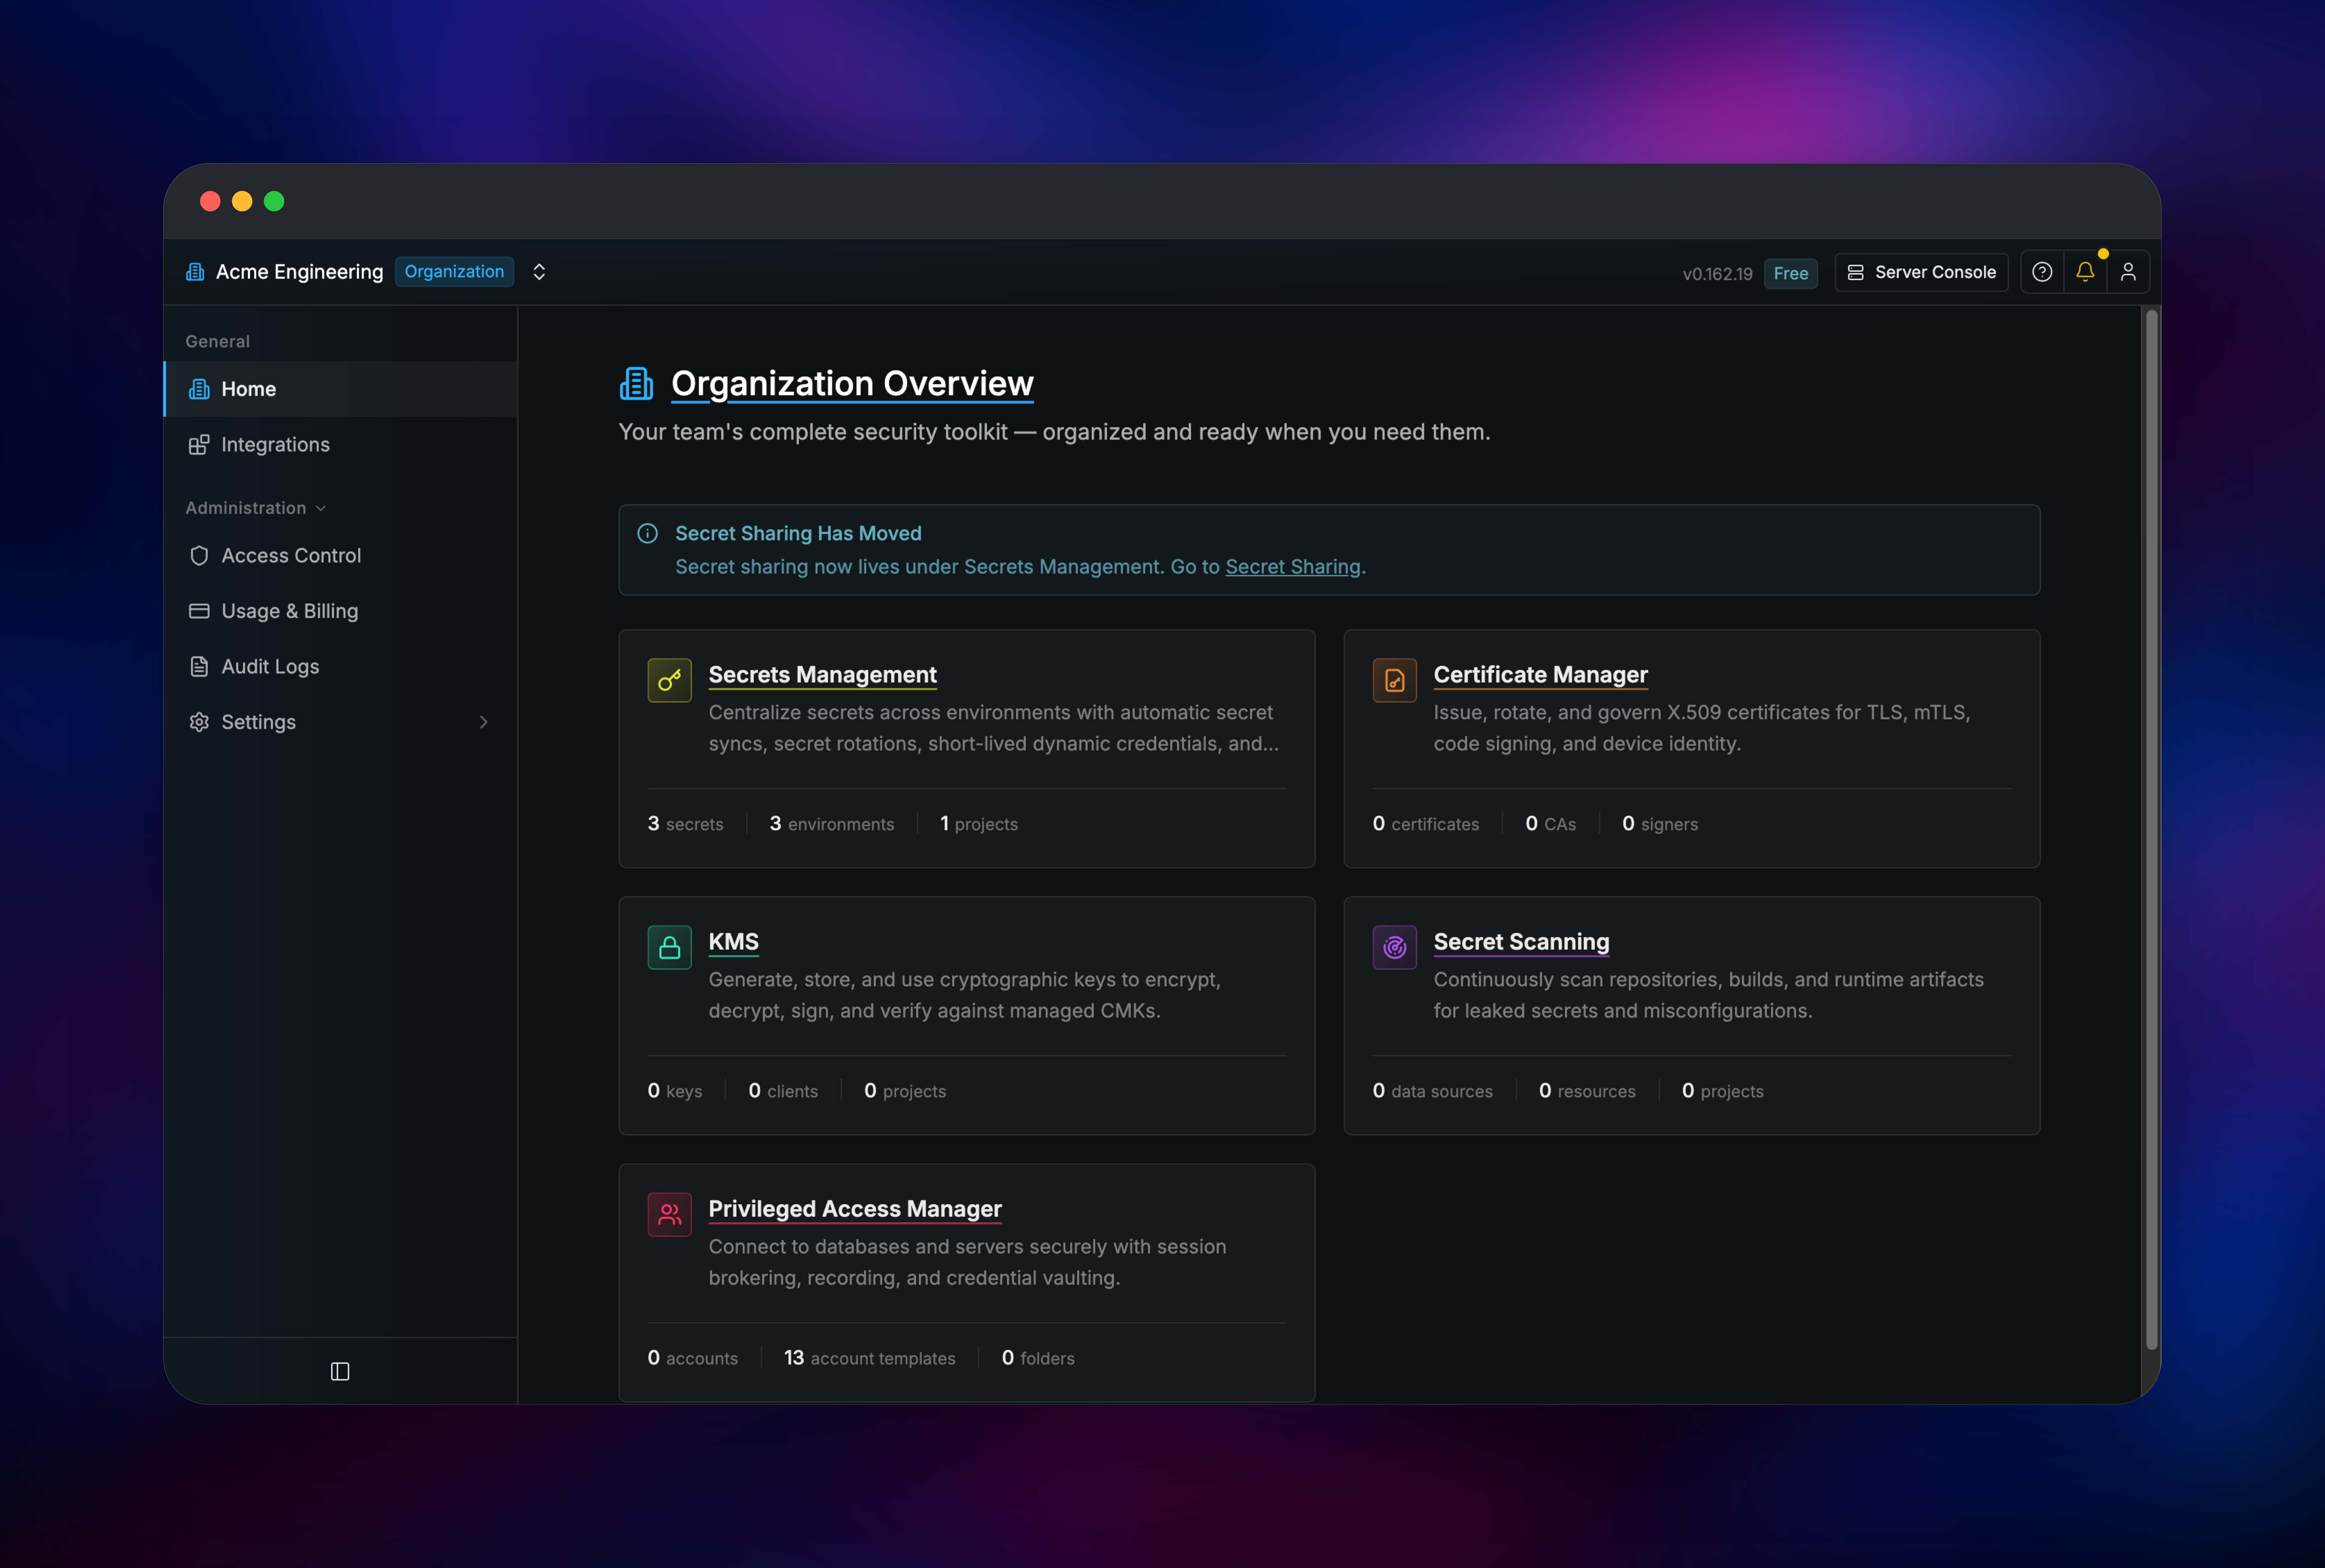Collapse the Administration section
2325x1568 pixels.
(256, 508)
